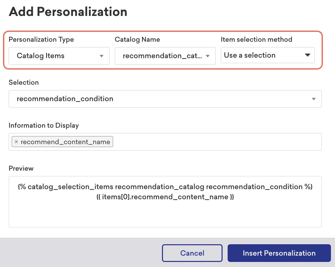The height and width of the screenshot is (267, 335).
Task: Click the Personalization Type dropdown arrow
Action: pyautogui.click(x=102, y=56)
